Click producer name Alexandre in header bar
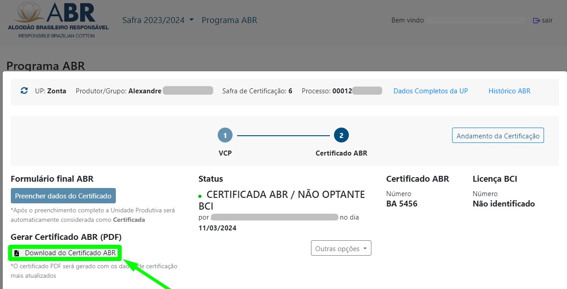Screen dimensions: 567x289 (x=145, y=91)
